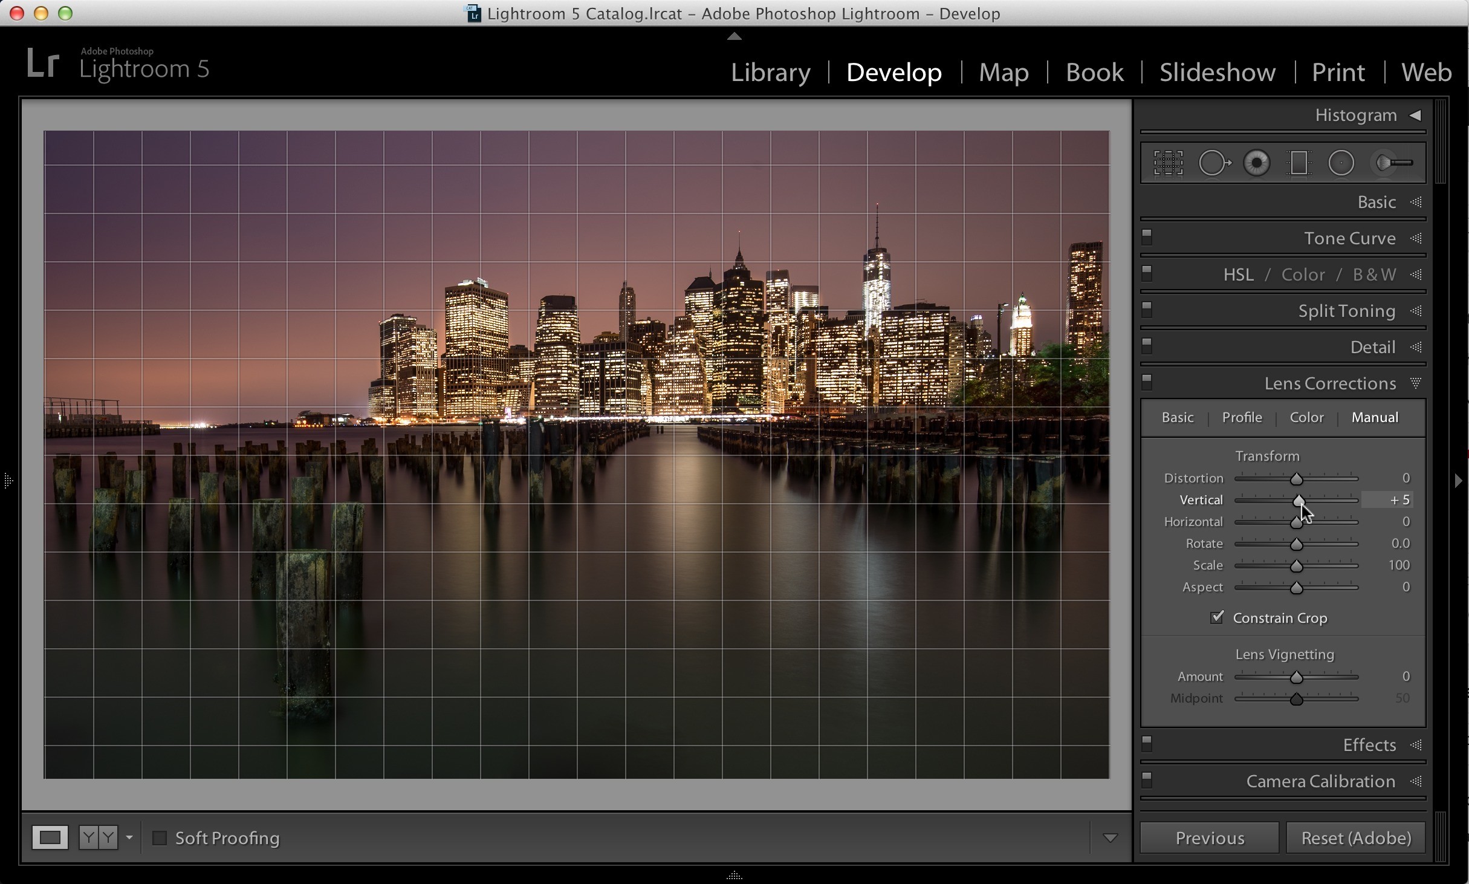Image resolution: width=1469 pixels, height=884 pixels.
Task: Enable the Soft Proofing checkbox
Action: pos(160,838)
